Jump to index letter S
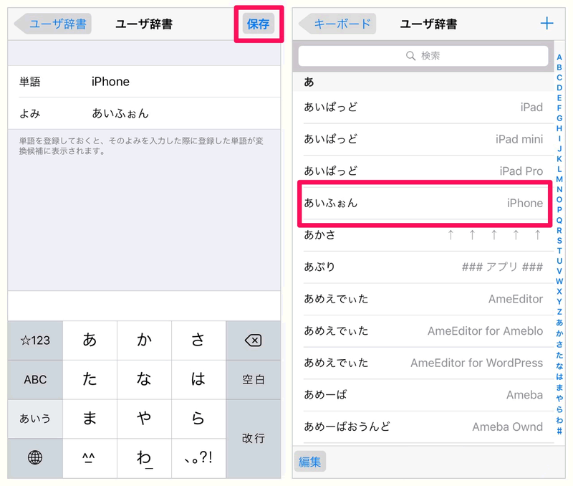573x486 pixels. click(559, 240)
